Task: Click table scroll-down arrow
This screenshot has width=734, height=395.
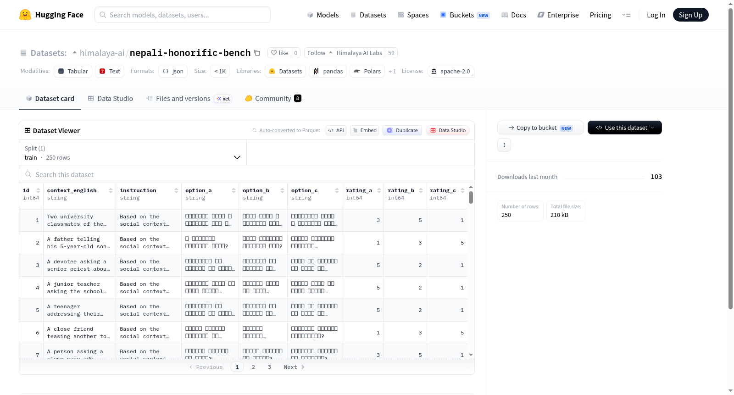Action: pyautogui.click(x=471, y=355)
